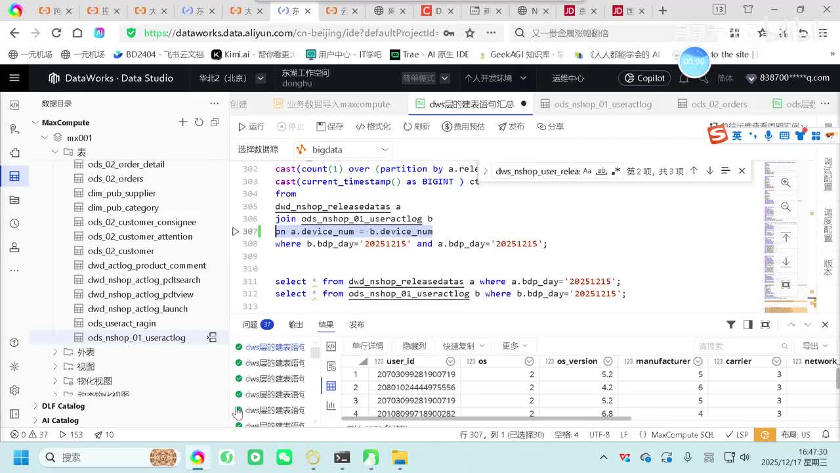Zoom out on the editor minimap panel
The height and width of the screenshot is (473, 840).
[x=786, y=208]
